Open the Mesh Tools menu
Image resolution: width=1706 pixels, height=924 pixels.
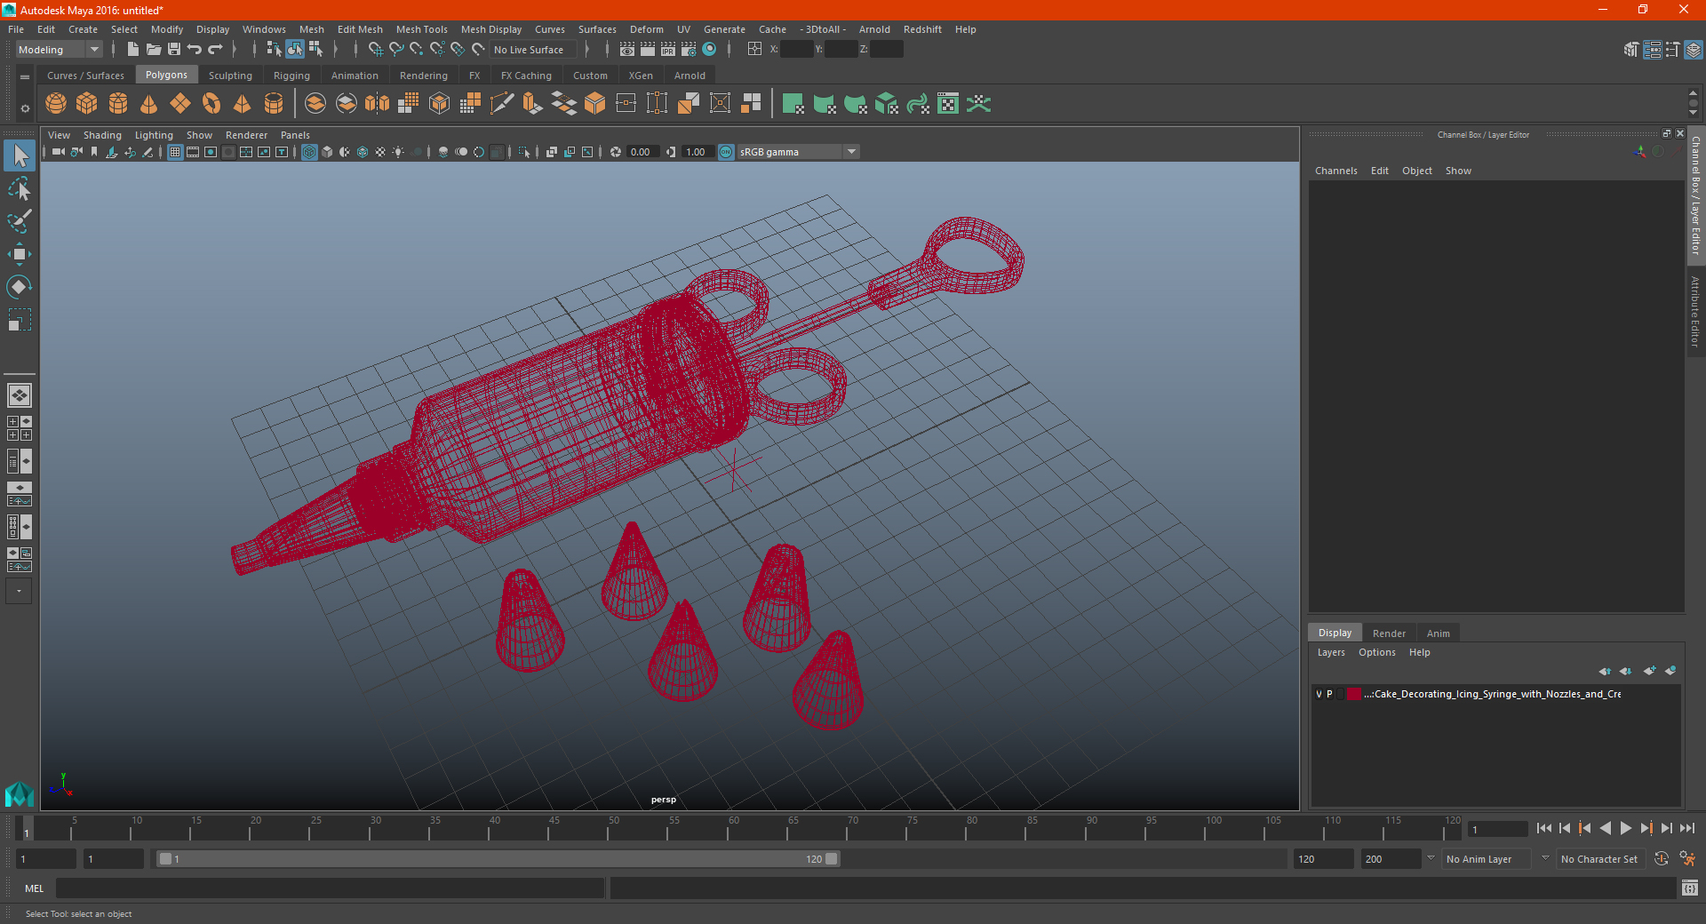pyautogui.click(x=421, y=29)
